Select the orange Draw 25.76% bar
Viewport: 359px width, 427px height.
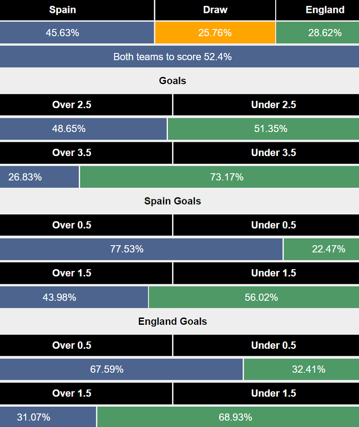pos(215,33)
